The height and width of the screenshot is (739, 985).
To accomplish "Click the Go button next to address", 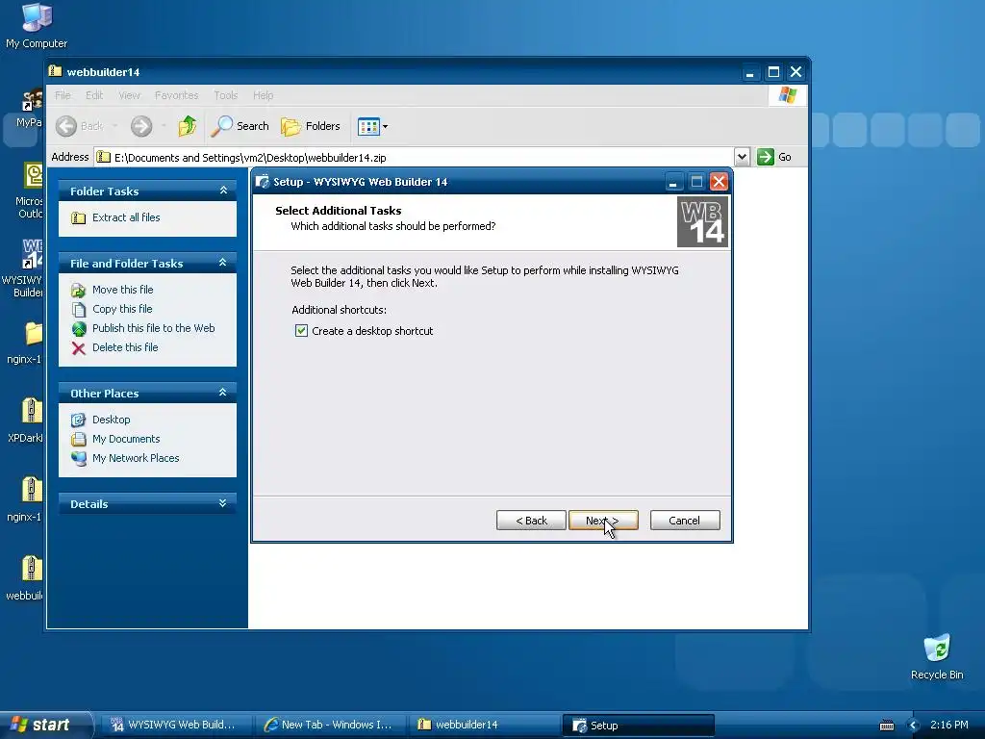I will pyautogui.click(x=774, y=157).
